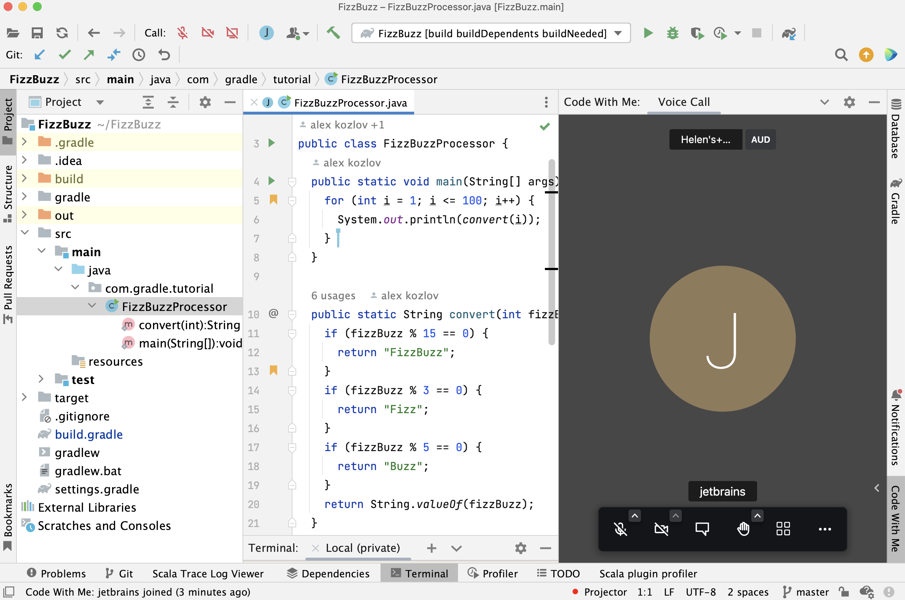Open the Problems tool window tab
Viewport: 905px width, 600px height.
56,574
